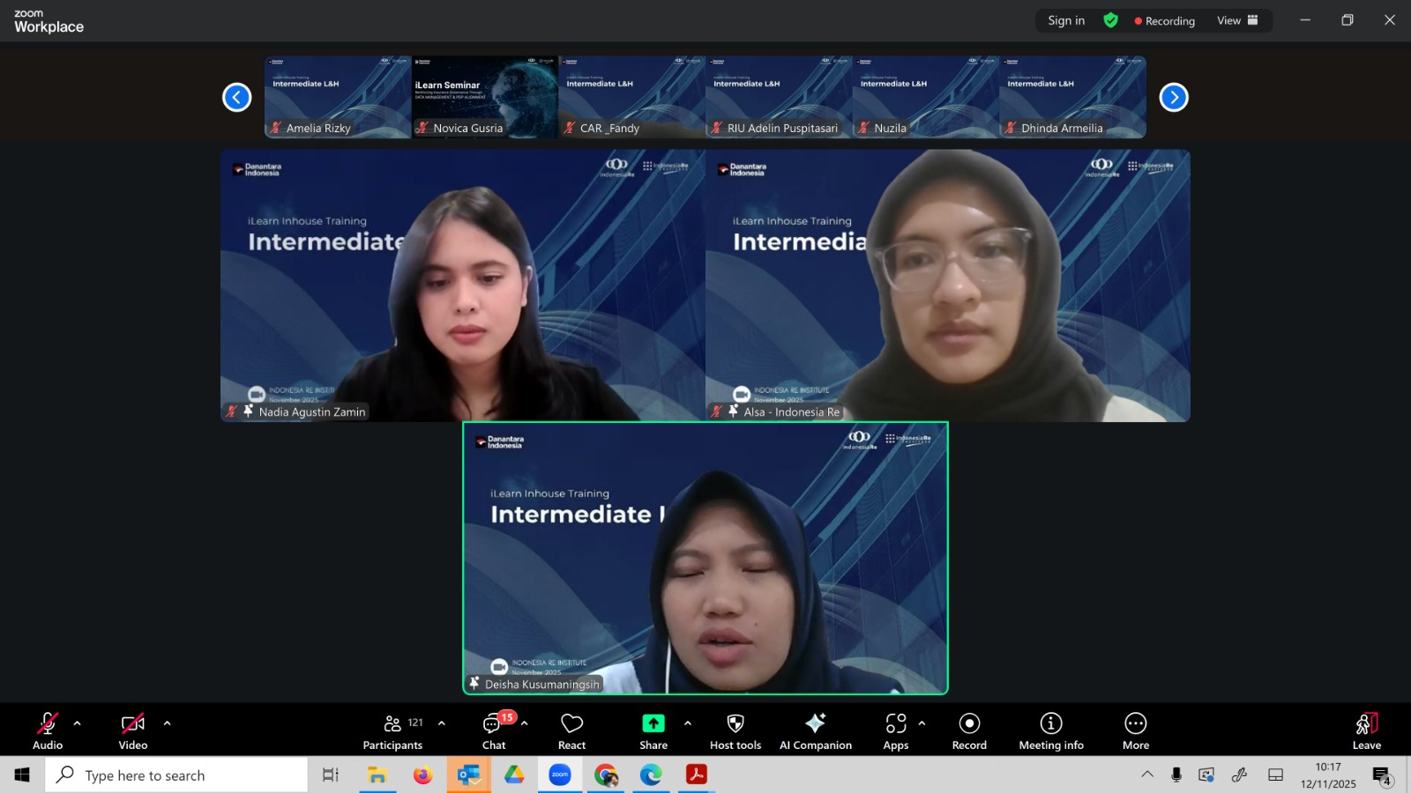Open the More options menu

1135,731
